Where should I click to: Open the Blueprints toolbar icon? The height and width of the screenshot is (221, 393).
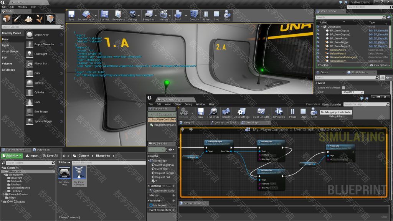149,15
